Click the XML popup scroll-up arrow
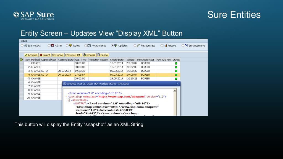283x159 pixels. [175, 90]
